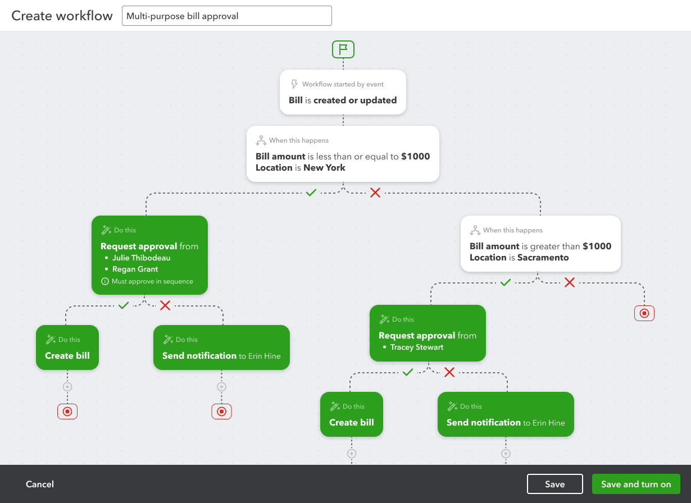The width and height of the screenshot is (691, 503).
Task: Select the red X beside the first condition card
Action: pos(375,193)
